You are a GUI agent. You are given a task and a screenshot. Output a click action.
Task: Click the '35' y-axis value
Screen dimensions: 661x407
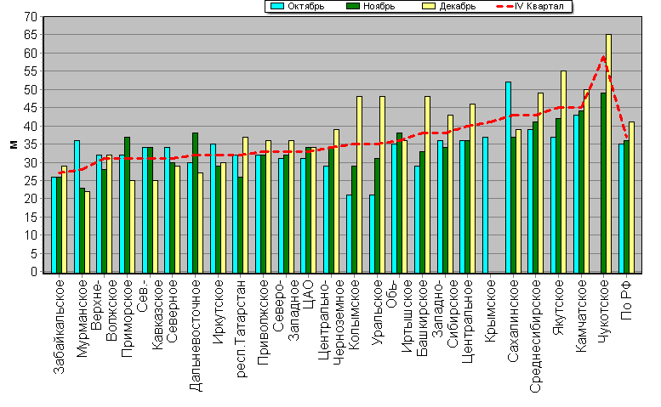[31, 144]
